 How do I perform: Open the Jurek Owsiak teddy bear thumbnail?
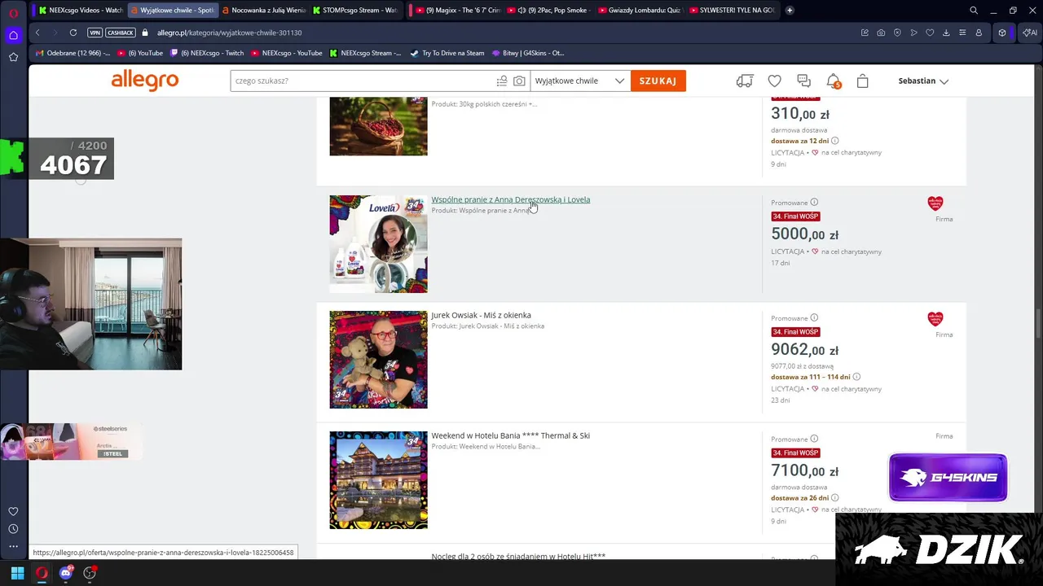pyautogui.click(x=378, y=359)
